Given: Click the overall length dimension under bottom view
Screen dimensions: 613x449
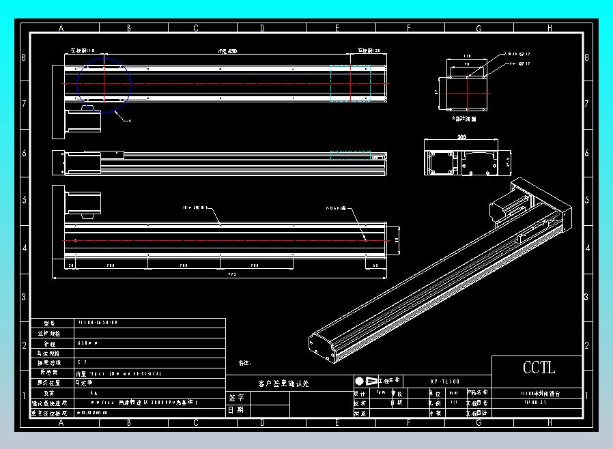Looking at the screenshot, I should point(232,274).
